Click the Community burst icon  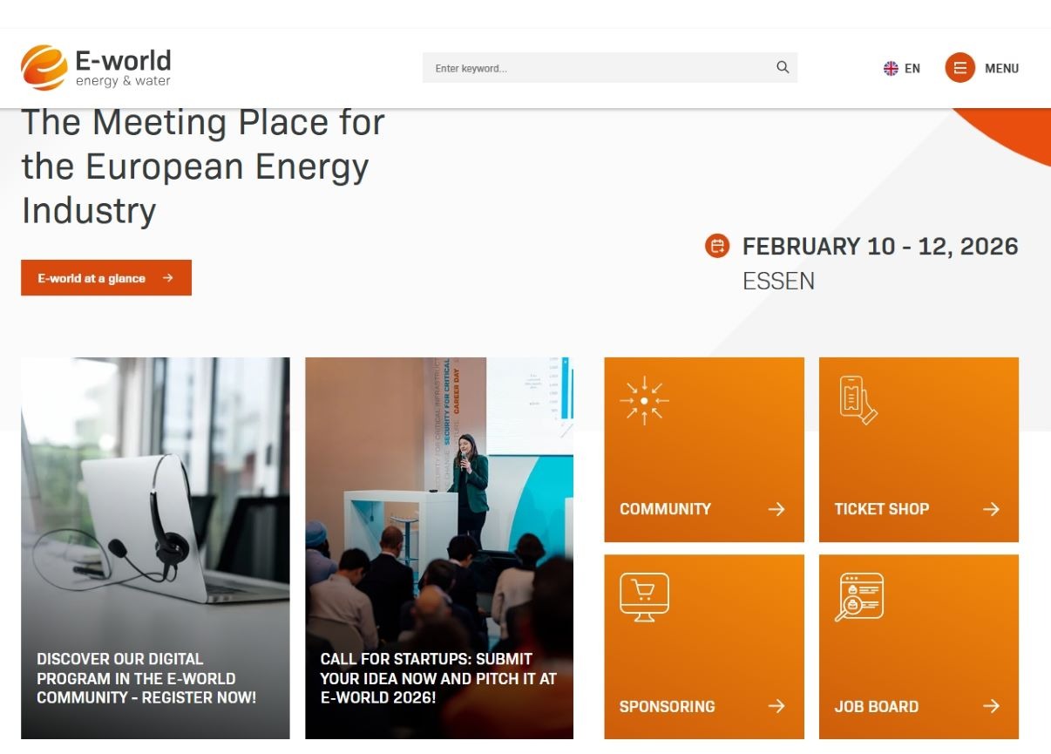tap(644, 399)
